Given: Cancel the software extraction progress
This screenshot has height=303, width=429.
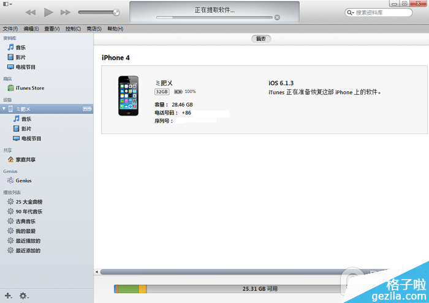Looking at the screenshot, I should point(277,18).
